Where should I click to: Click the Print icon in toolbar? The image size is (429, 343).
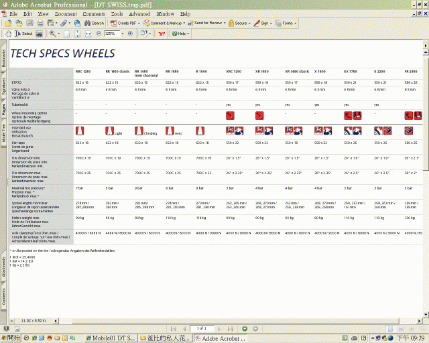41,23
